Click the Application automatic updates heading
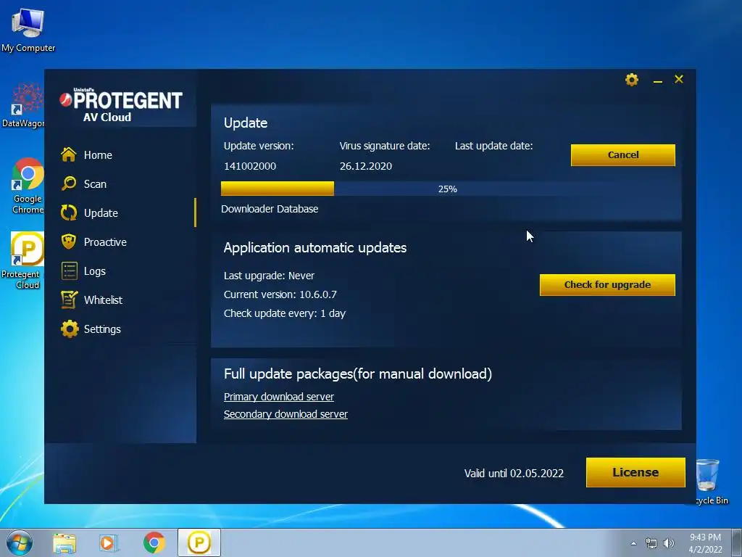Viewport: 742px width, 557px height. tap(314, 248)
